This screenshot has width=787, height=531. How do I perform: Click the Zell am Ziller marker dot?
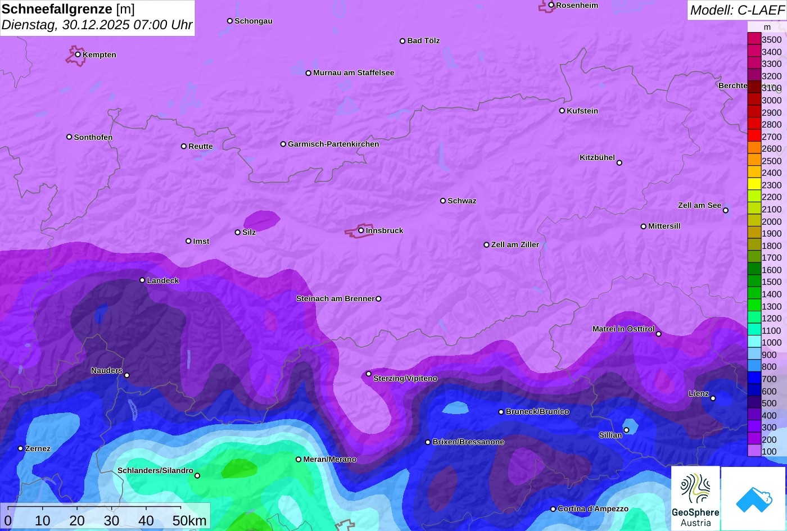tap(487, 244)
